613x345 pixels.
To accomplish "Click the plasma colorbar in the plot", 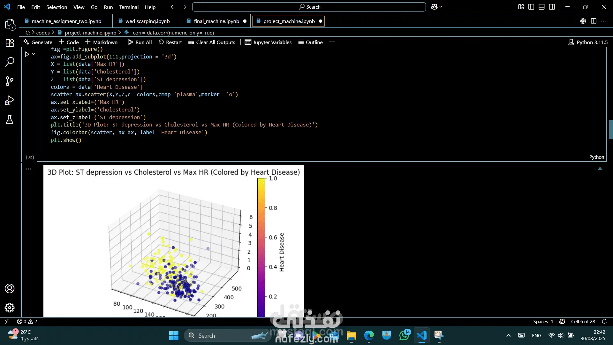I will [261, 246].
